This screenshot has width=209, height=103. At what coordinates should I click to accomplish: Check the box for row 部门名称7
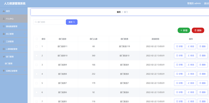pyautogui.click(x=37, y=83)
